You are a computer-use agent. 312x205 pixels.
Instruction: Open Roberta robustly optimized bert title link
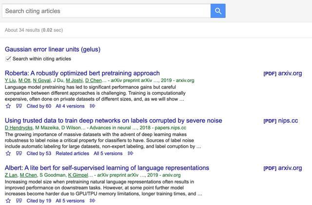[82, 73]
